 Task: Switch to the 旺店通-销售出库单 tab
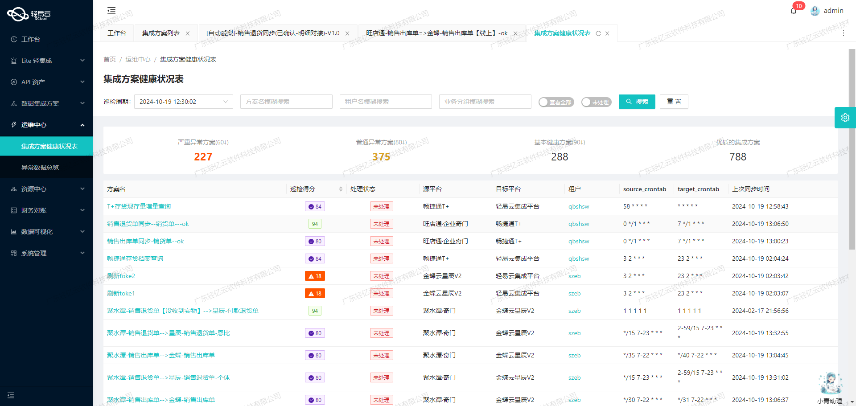coord(436,33)
